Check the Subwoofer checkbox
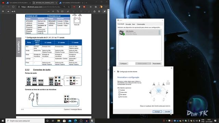Viewport: 219px width, 123px height. [119, 92]
